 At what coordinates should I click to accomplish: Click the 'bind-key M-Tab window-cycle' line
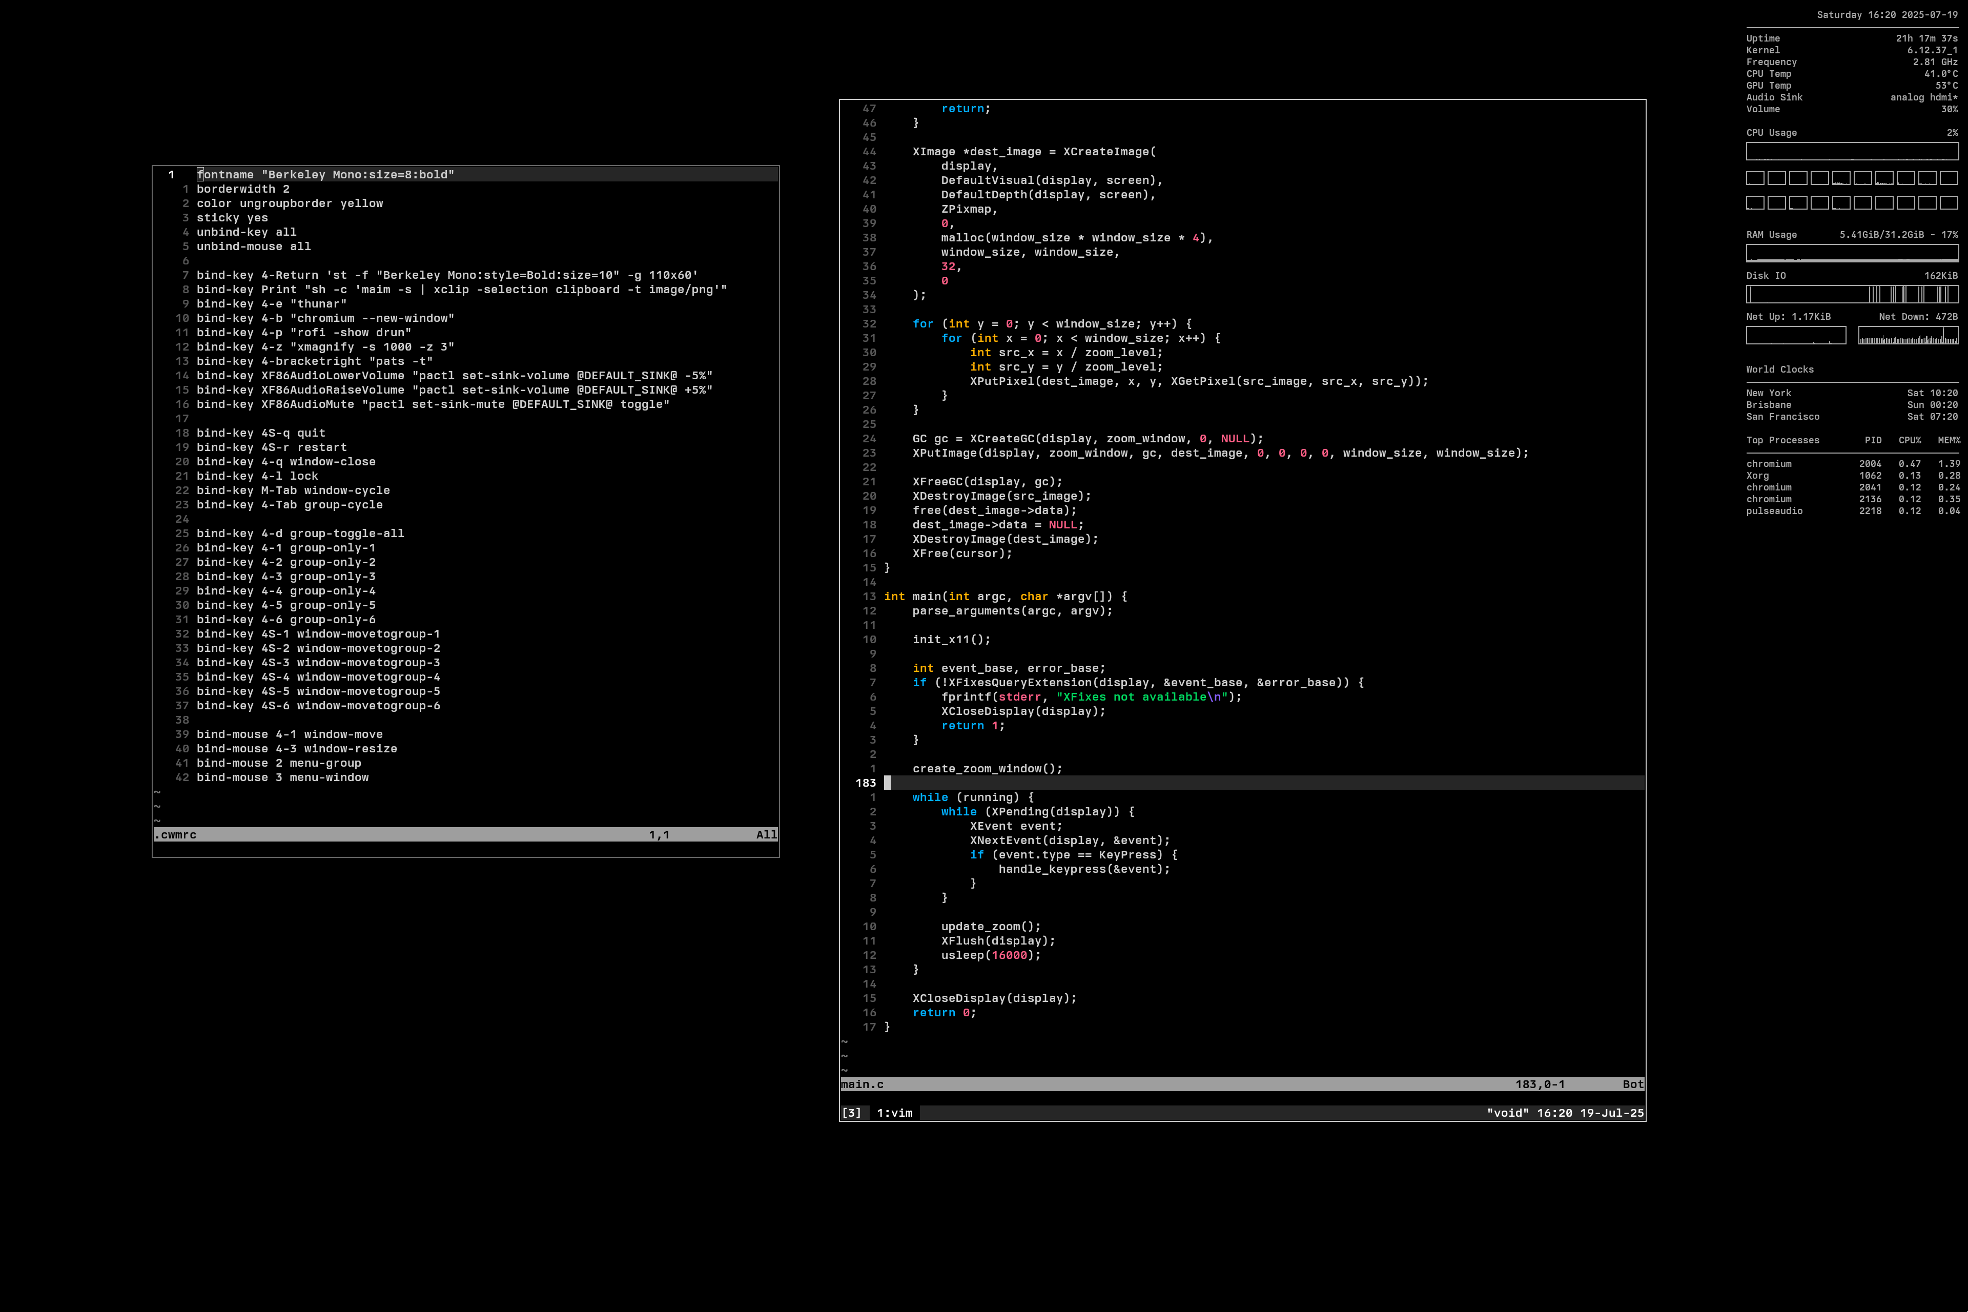(293, 490)
